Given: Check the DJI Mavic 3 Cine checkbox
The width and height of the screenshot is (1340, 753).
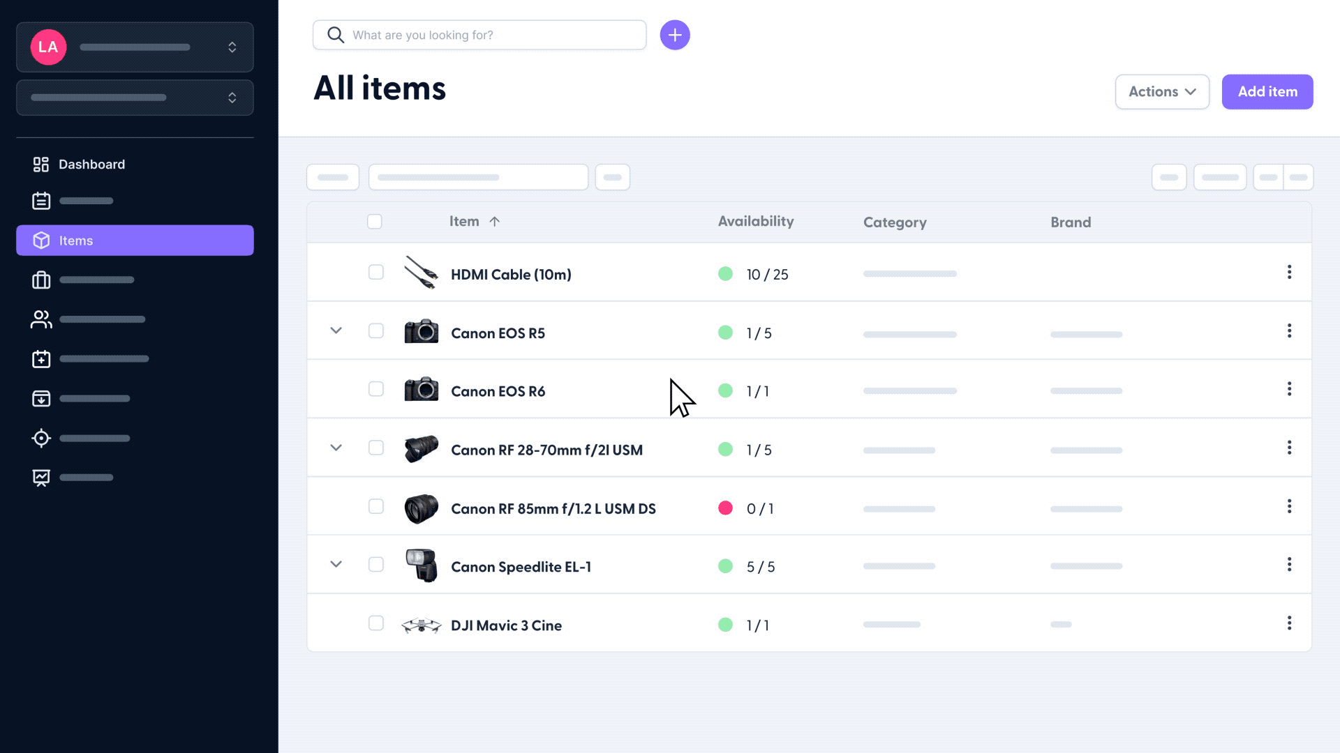Looking at the screenshot, I should [x=376, y=623].
